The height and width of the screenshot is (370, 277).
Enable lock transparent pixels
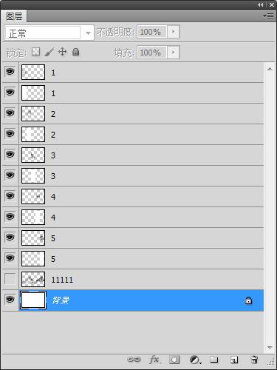click(36, 52)
